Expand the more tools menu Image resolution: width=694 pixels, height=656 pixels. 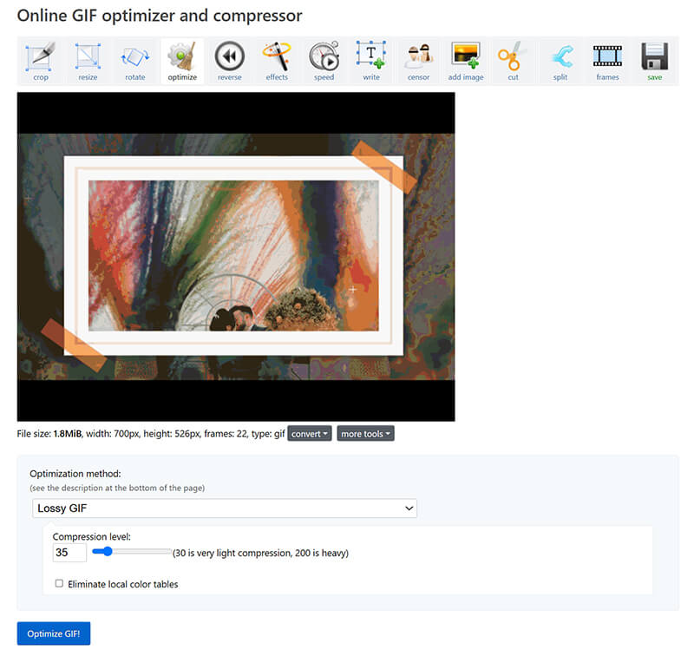click(x=365, y=433)
